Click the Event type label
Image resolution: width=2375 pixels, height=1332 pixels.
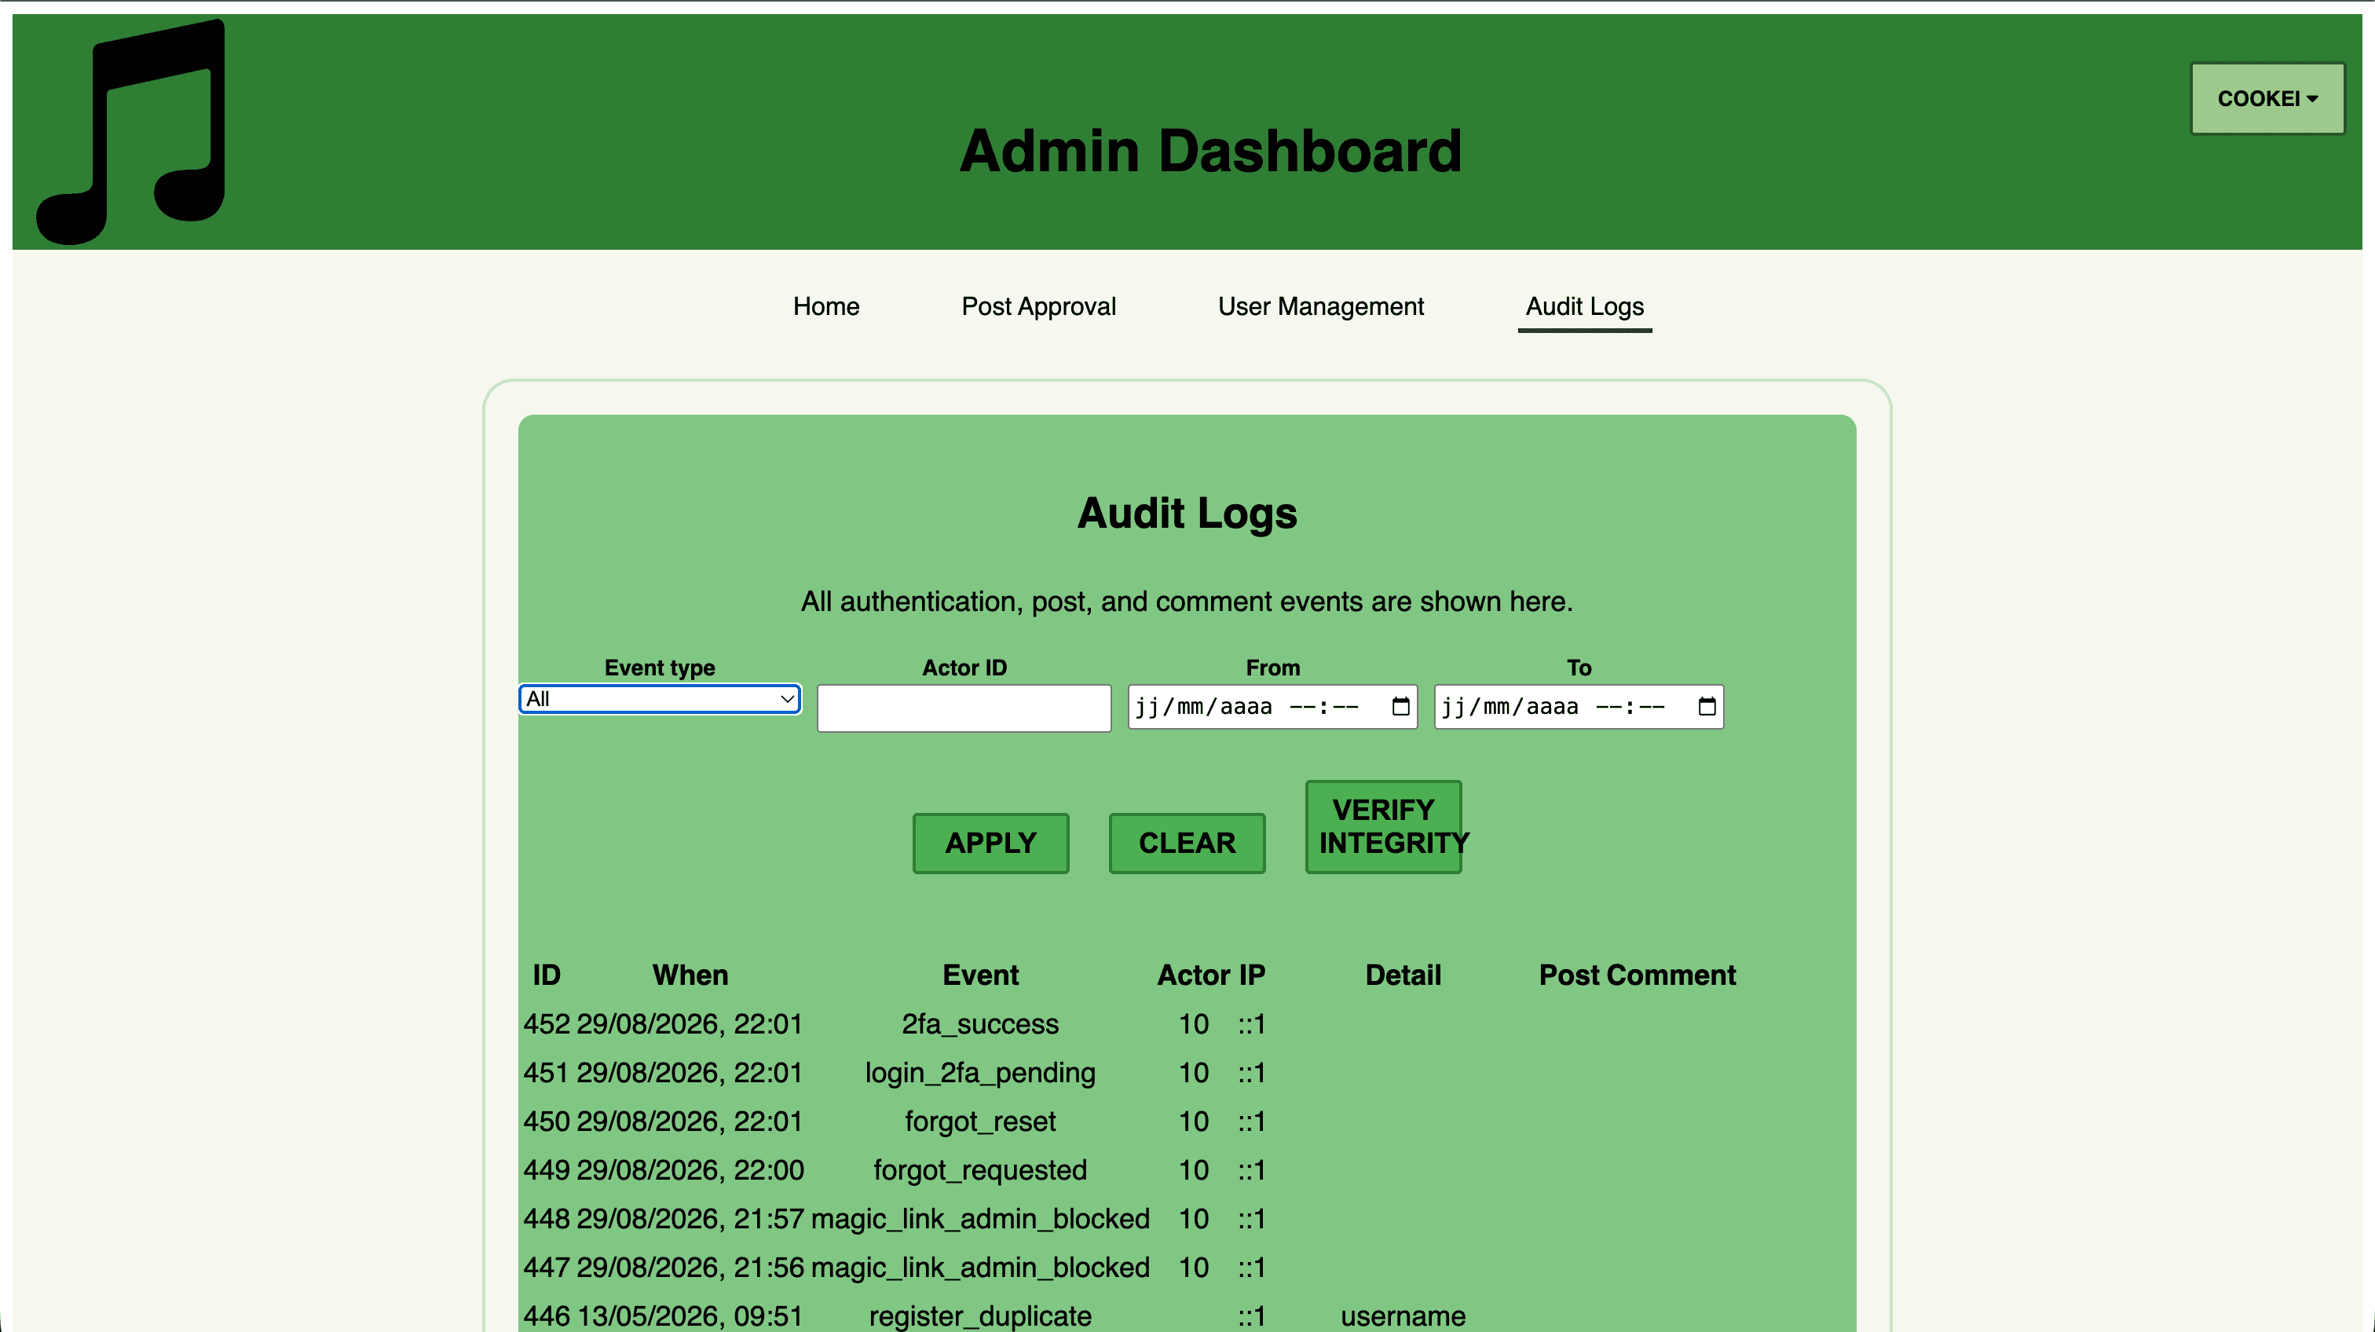(x=659, y=668)
